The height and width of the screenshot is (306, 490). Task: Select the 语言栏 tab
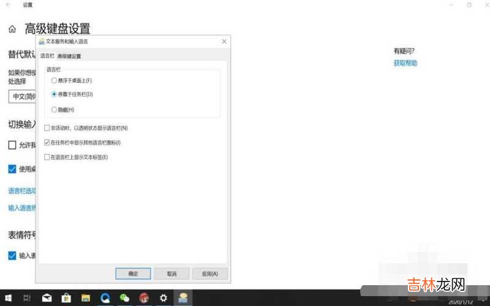[x=47, y=56]
